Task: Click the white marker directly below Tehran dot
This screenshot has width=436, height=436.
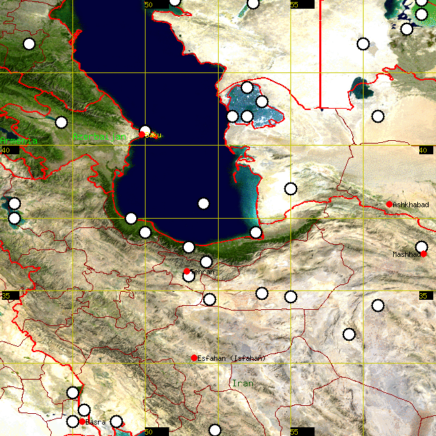Action: click(188, 276)
